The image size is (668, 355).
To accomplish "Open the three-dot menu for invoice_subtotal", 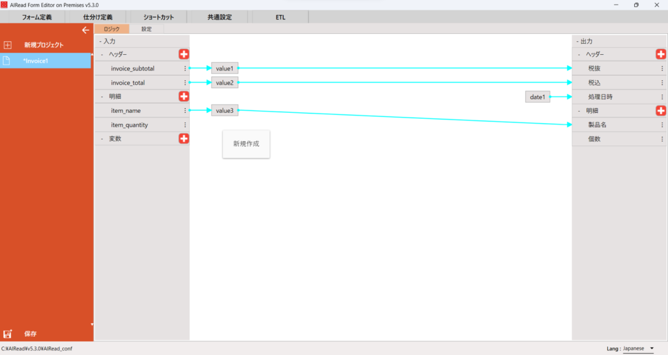I will pos(185,69).
